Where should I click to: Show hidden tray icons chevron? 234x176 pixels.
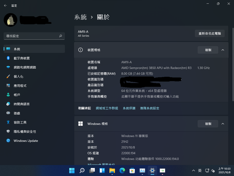coord(194,170)
